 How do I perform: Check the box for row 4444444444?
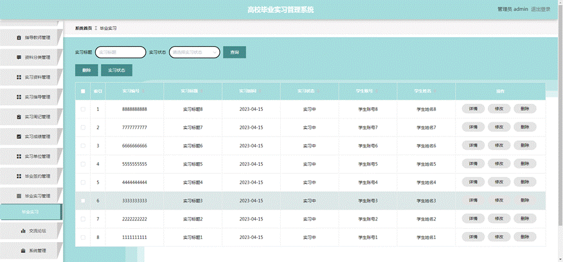tap(83, 182)
